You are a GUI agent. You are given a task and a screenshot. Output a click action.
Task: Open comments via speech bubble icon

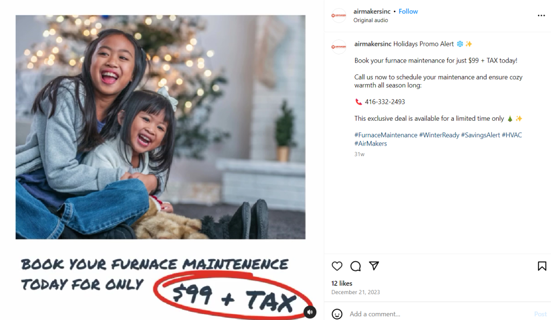click(x=355, y=266)
